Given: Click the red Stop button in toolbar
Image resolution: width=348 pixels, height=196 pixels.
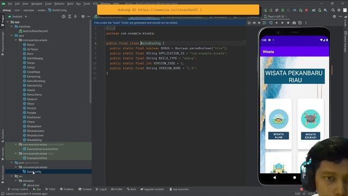Looking at the screenshot, I should point(307,10).
